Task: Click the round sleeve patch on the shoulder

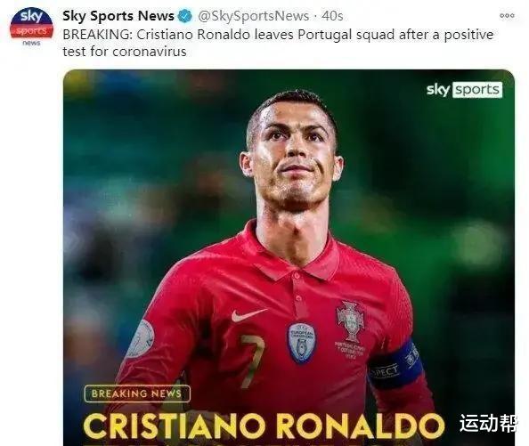Action: point(140,338)
